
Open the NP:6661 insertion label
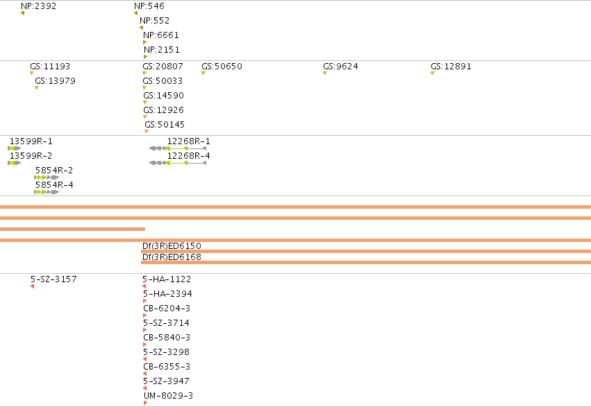point(161,35)
